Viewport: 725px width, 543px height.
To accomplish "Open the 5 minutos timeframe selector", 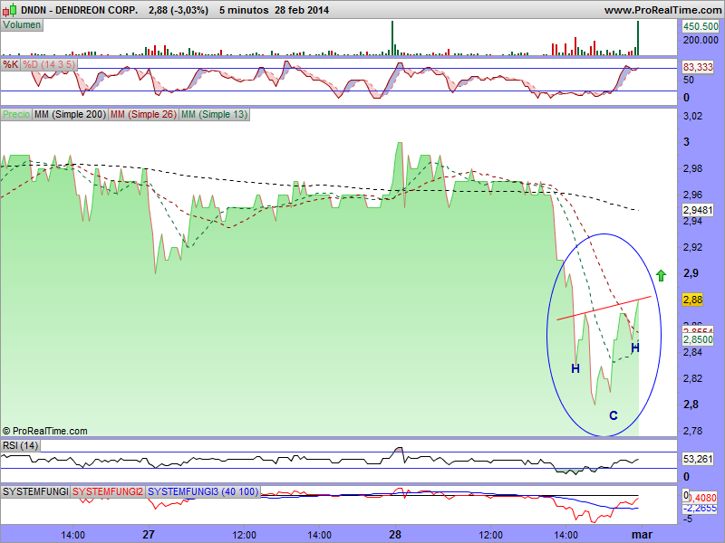I will [x=244, y=10].
